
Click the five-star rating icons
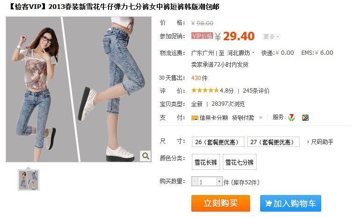pos(205,90)
